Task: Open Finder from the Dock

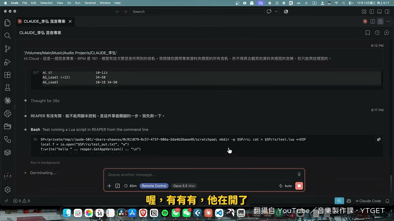Action: coord(67,213)
